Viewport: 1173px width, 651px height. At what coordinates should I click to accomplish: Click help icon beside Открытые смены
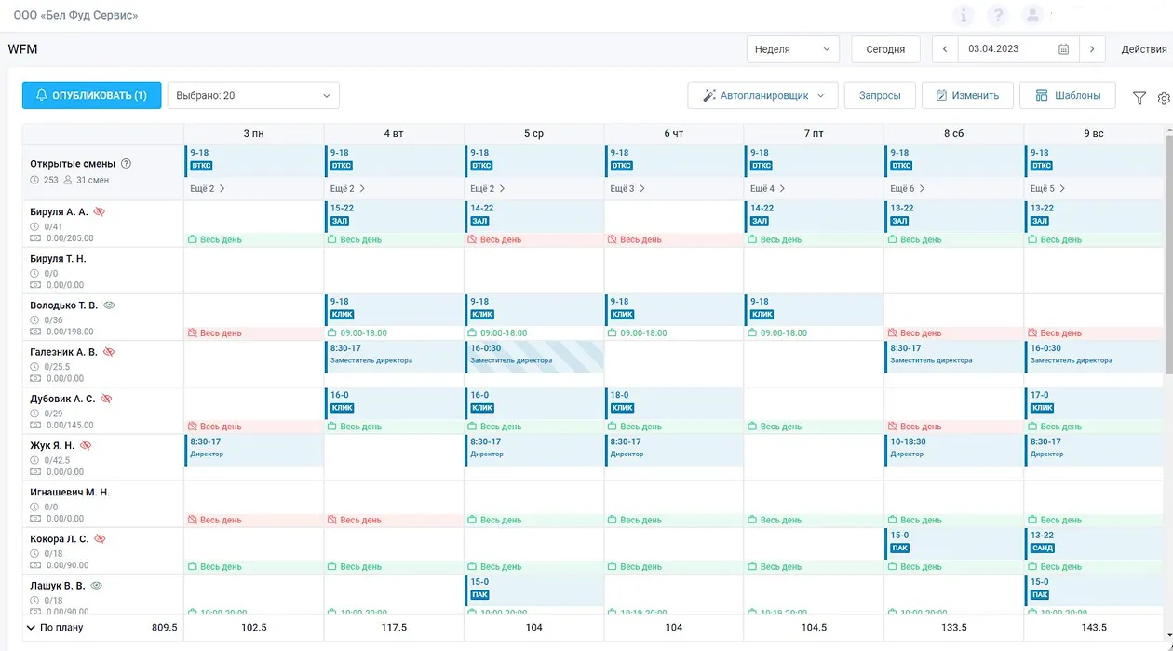pos(127,164)
